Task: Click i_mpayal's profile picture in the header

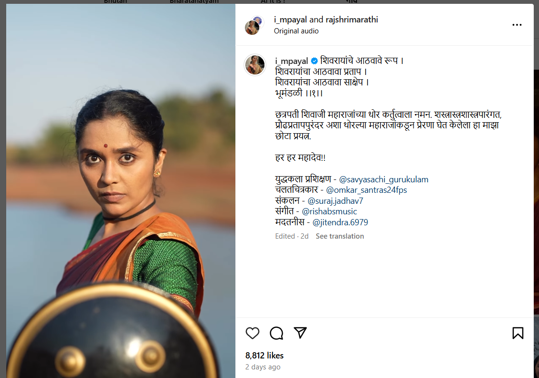Action: coord(254,24)
